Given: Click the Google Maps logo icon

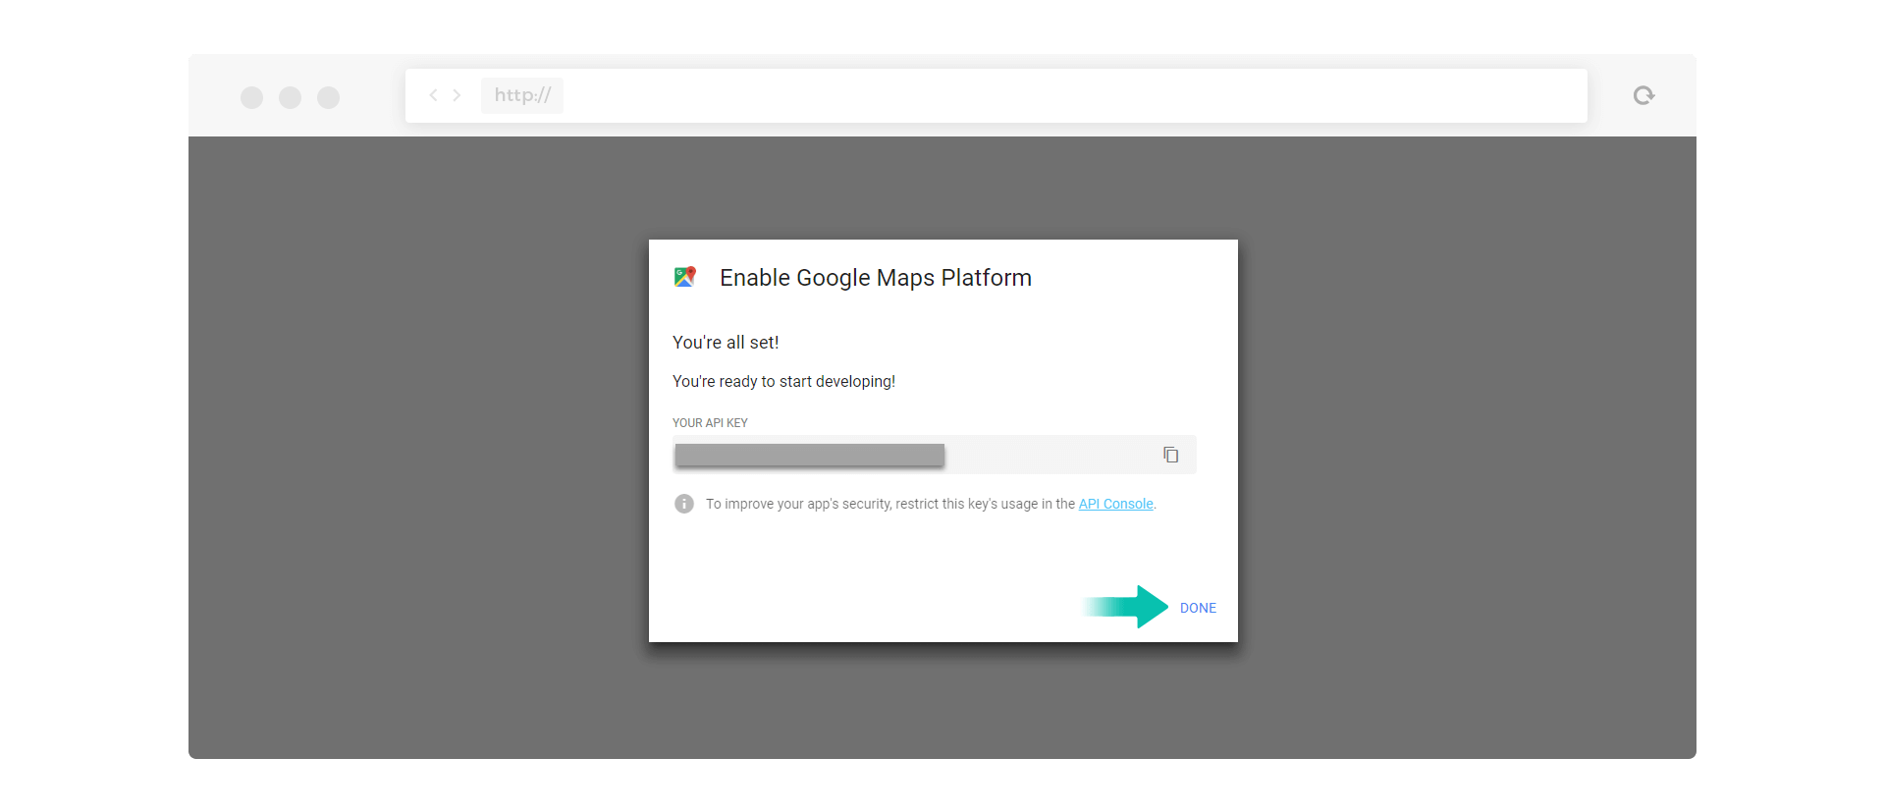Looking at the screenshot, I should pos(685,277).
